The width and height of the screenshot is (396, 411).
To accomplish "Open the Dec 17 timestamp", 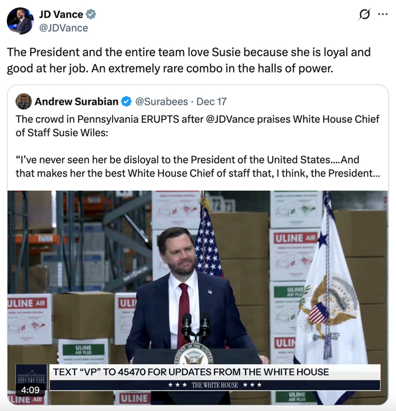I will click(212, 101).
